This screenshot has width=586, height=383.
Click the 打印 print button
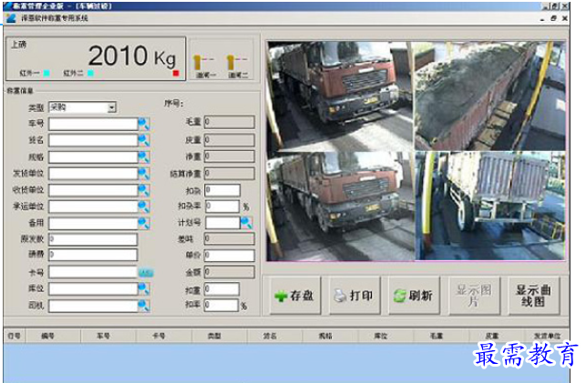[x=355, y=296]
